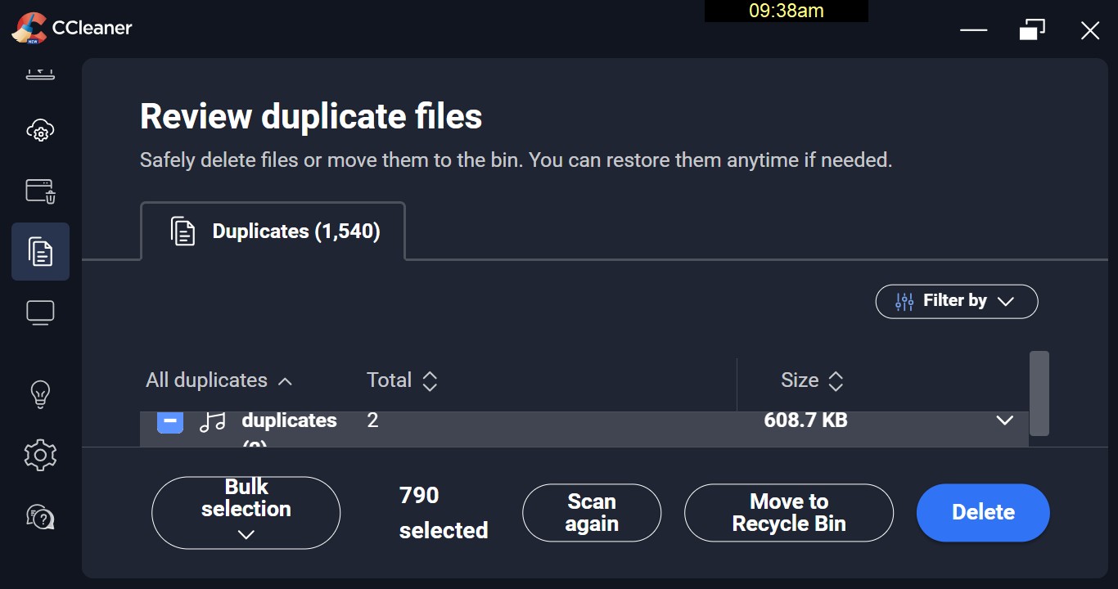Click the lightbulb tips icon
The height and width of the screenshot is (589, 1118).
[40, 393]
